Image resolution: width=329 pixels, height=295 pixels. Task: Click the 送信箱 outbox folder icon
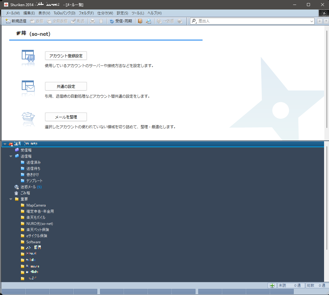pos(17,156)
